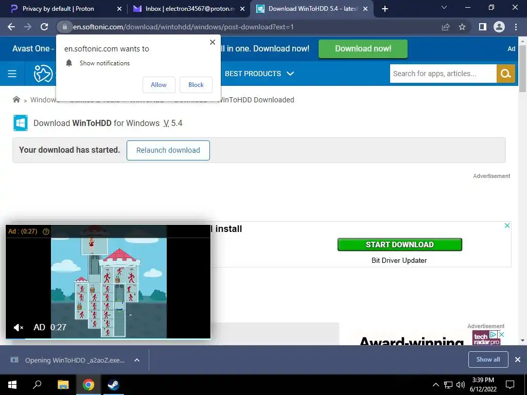Open network status tray icon
Screen dimensions: 527x395
(x=448, y=385)
